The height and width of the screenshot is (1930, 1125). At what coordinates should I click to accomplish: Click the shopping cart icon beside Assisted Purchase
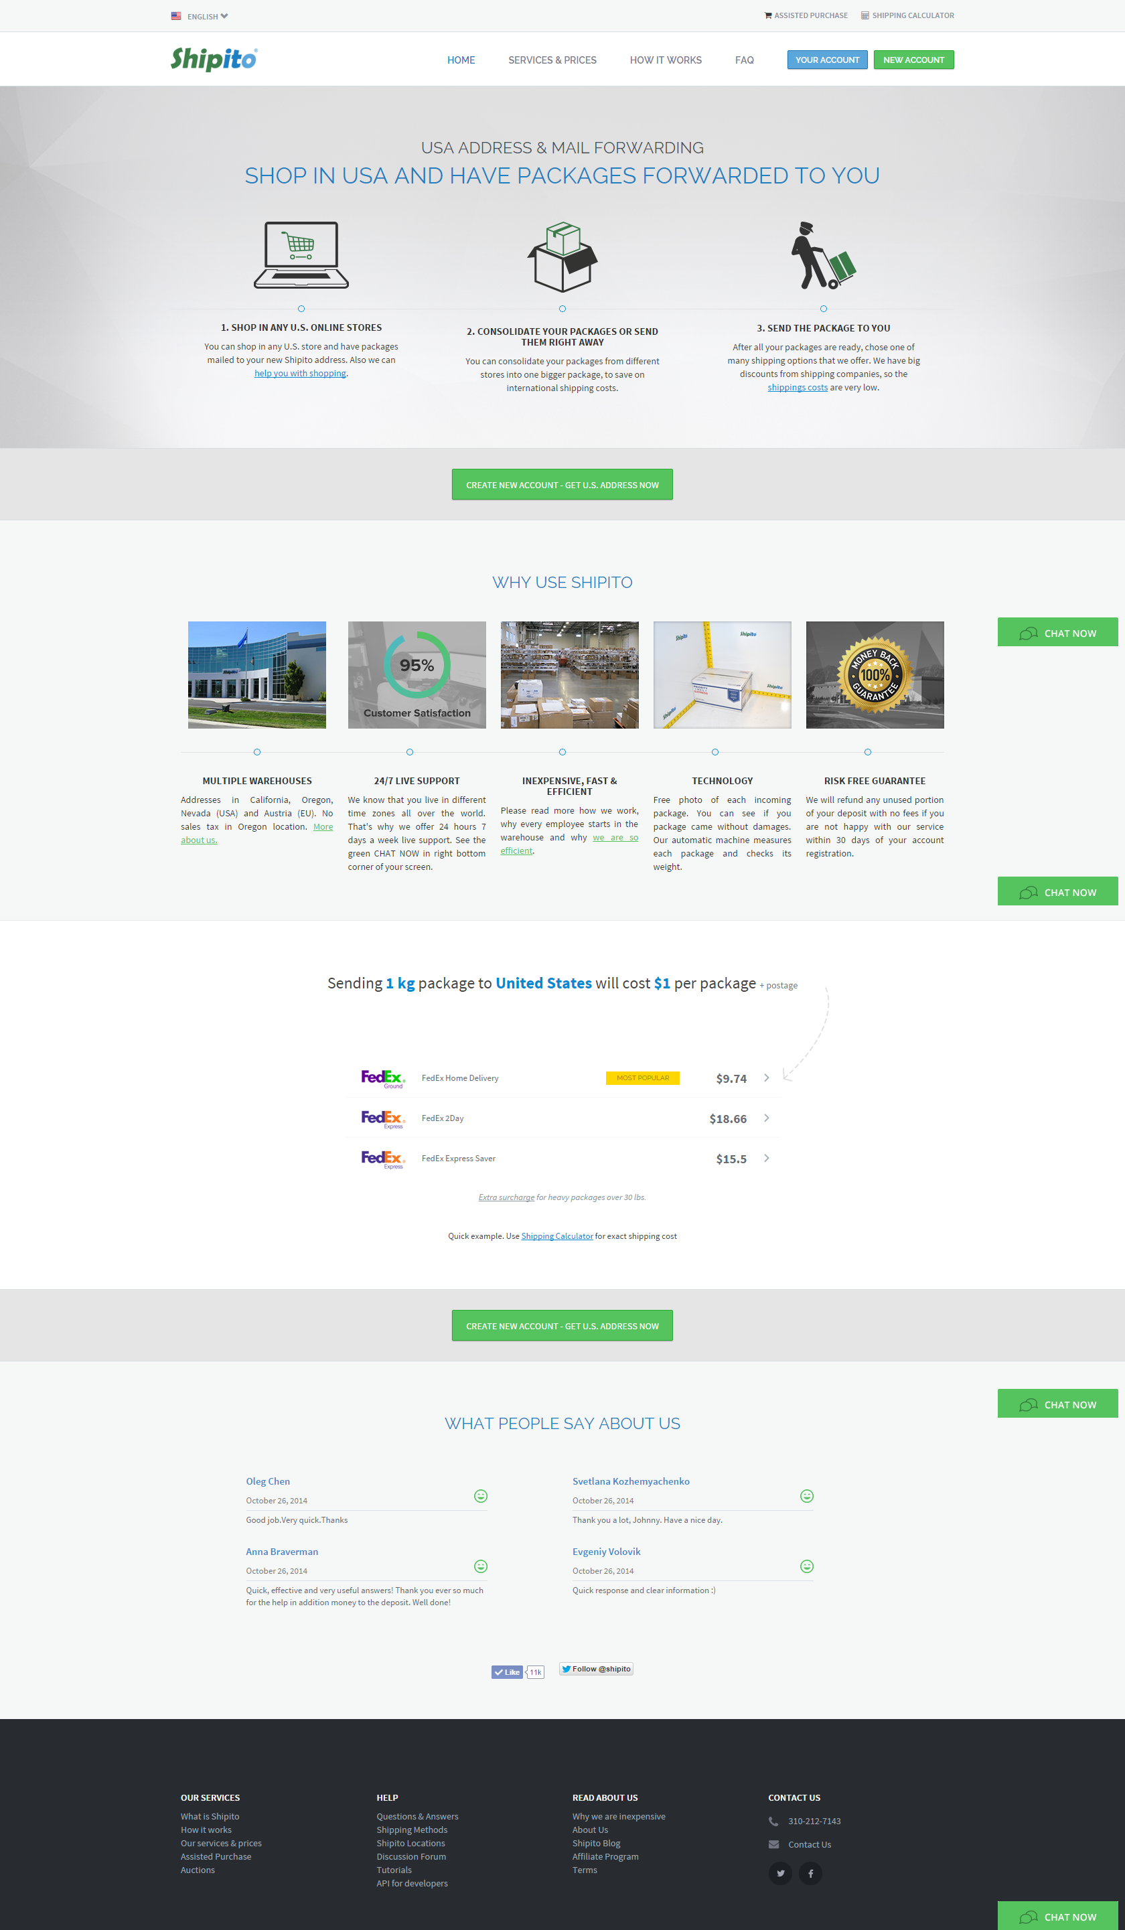tap(768, 15)
